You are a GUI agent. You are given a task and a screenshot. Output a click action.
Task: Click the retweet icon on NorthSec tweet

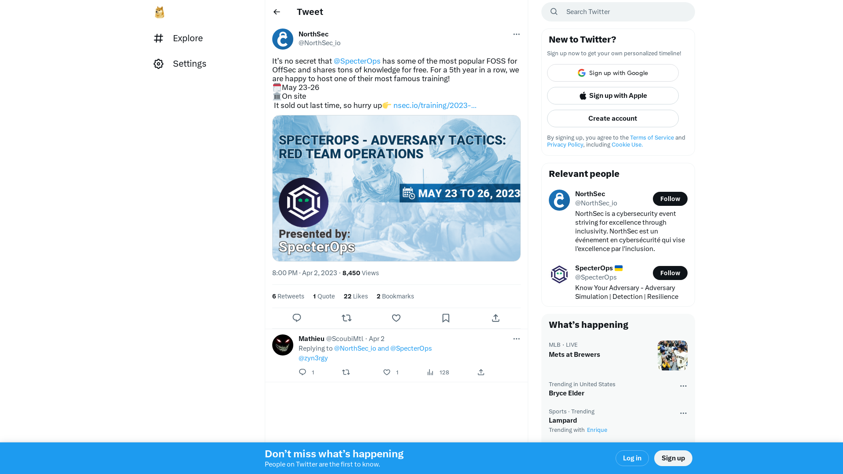tap(346, 318)
